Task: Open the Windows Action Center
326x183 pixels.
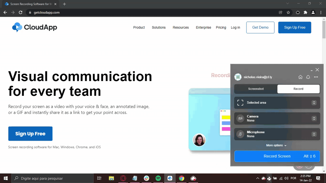Action: pyautogui.click(x=318, y=178)
